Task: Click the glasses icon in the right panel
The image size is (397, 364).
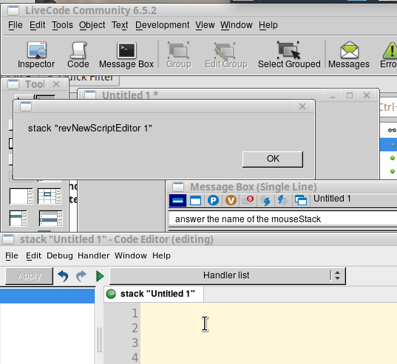Action: (x=392, y=130)
